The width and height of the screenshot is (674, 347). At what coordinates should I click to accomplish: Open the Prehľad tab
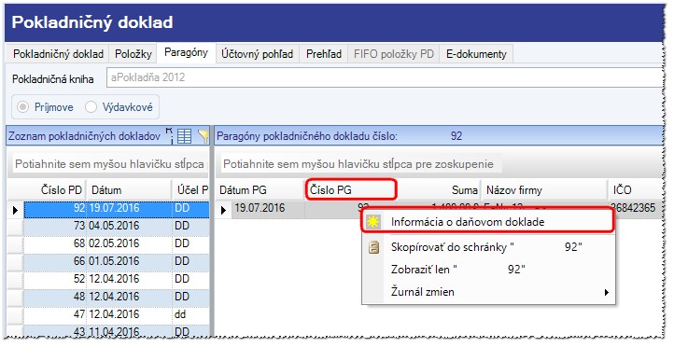(x=324, y=54)
